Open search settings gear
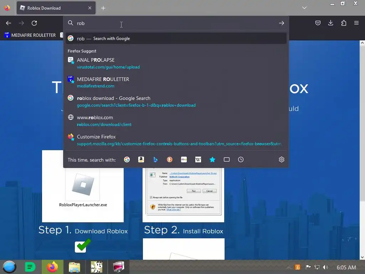365x274 pixels. 282,159
